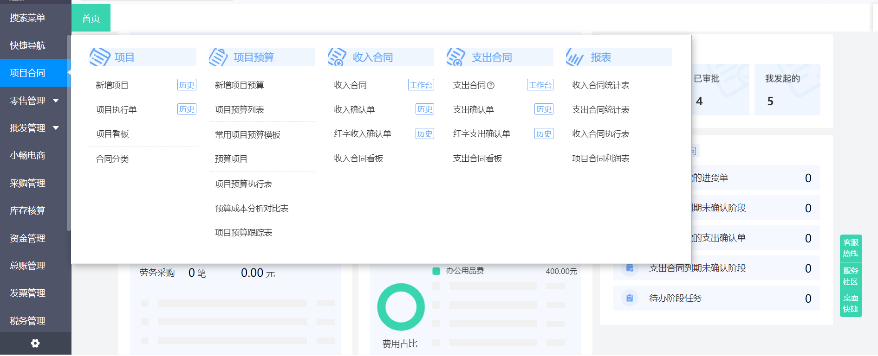Click 历史 button next to 红字收入确认单
Screen dimensions: 878x356
[425, 133]
